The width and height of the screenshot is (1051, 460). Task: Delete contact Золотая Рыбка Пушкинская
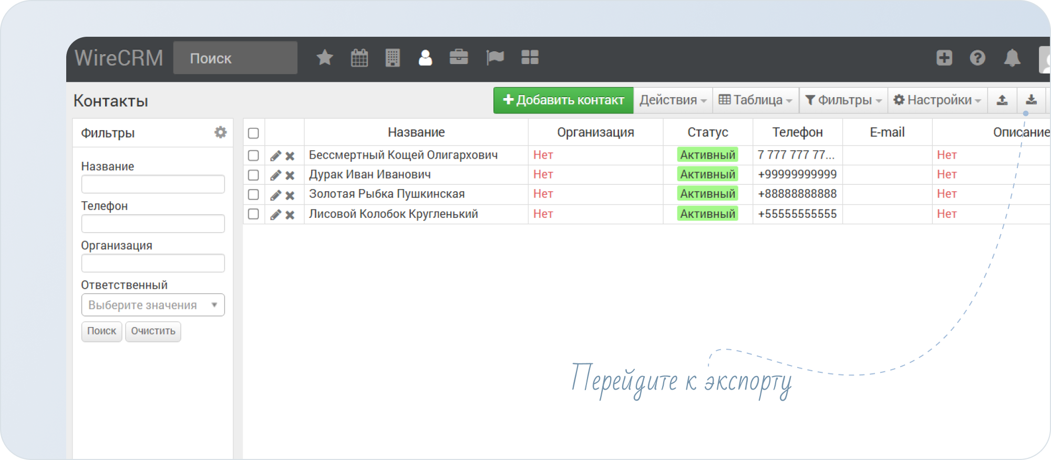[290, 195]
